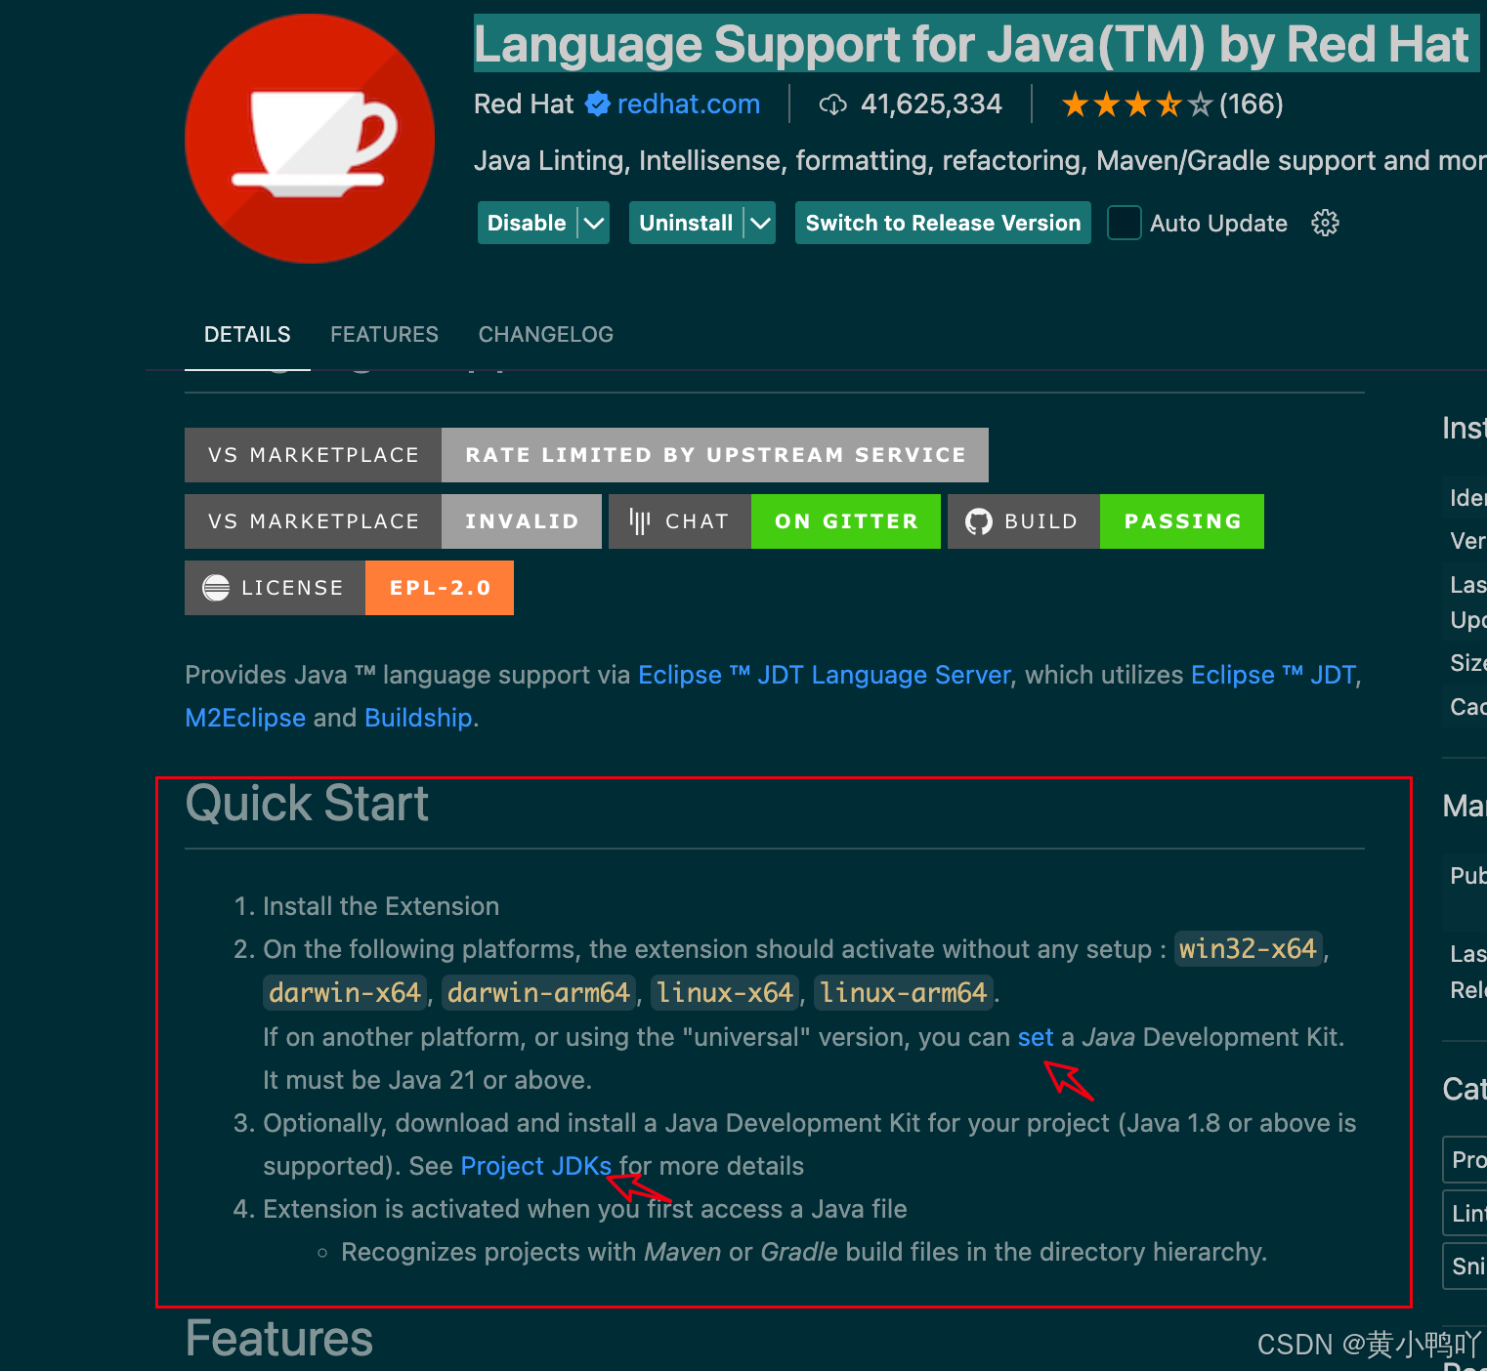Open the extension settings gear icon
The width and height of the screenshot is (1487, 1371).
tap(1325, 223)
